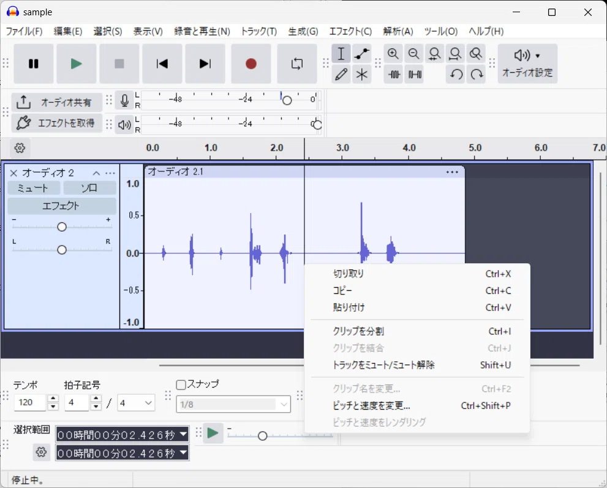
Task: Adjust the track gain slider
Action: pyautogui.click(x=61, y=227)
